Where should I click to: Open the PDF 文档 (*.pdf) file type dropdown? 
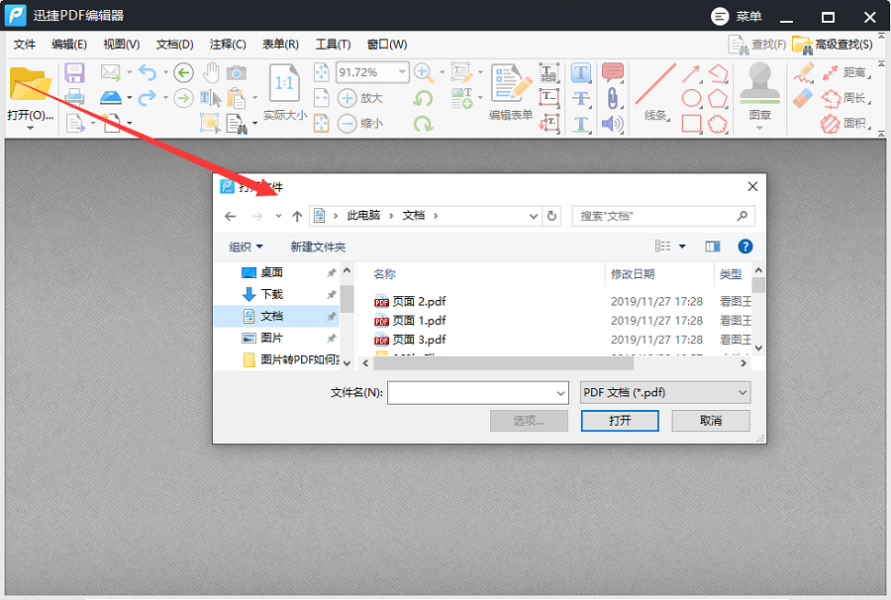coord(665,393)
